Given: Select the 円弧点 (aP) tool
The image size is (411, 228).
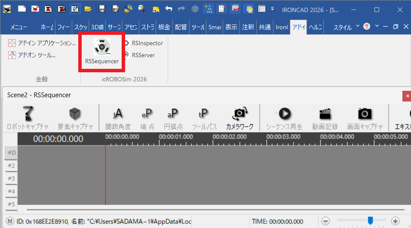Looking at the screenshot, I should (x=173, y=119).
